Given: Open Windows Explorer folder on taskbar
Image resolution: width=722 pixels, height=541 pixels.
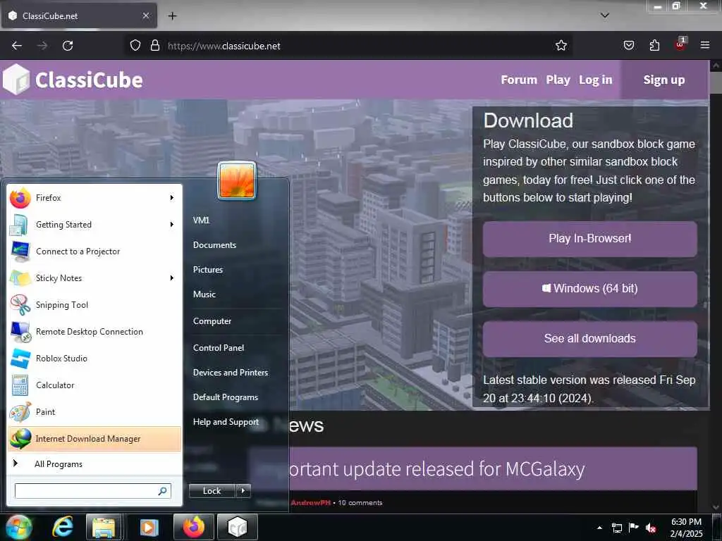Looking at the screenshot, I should click(x=104, y=527).
